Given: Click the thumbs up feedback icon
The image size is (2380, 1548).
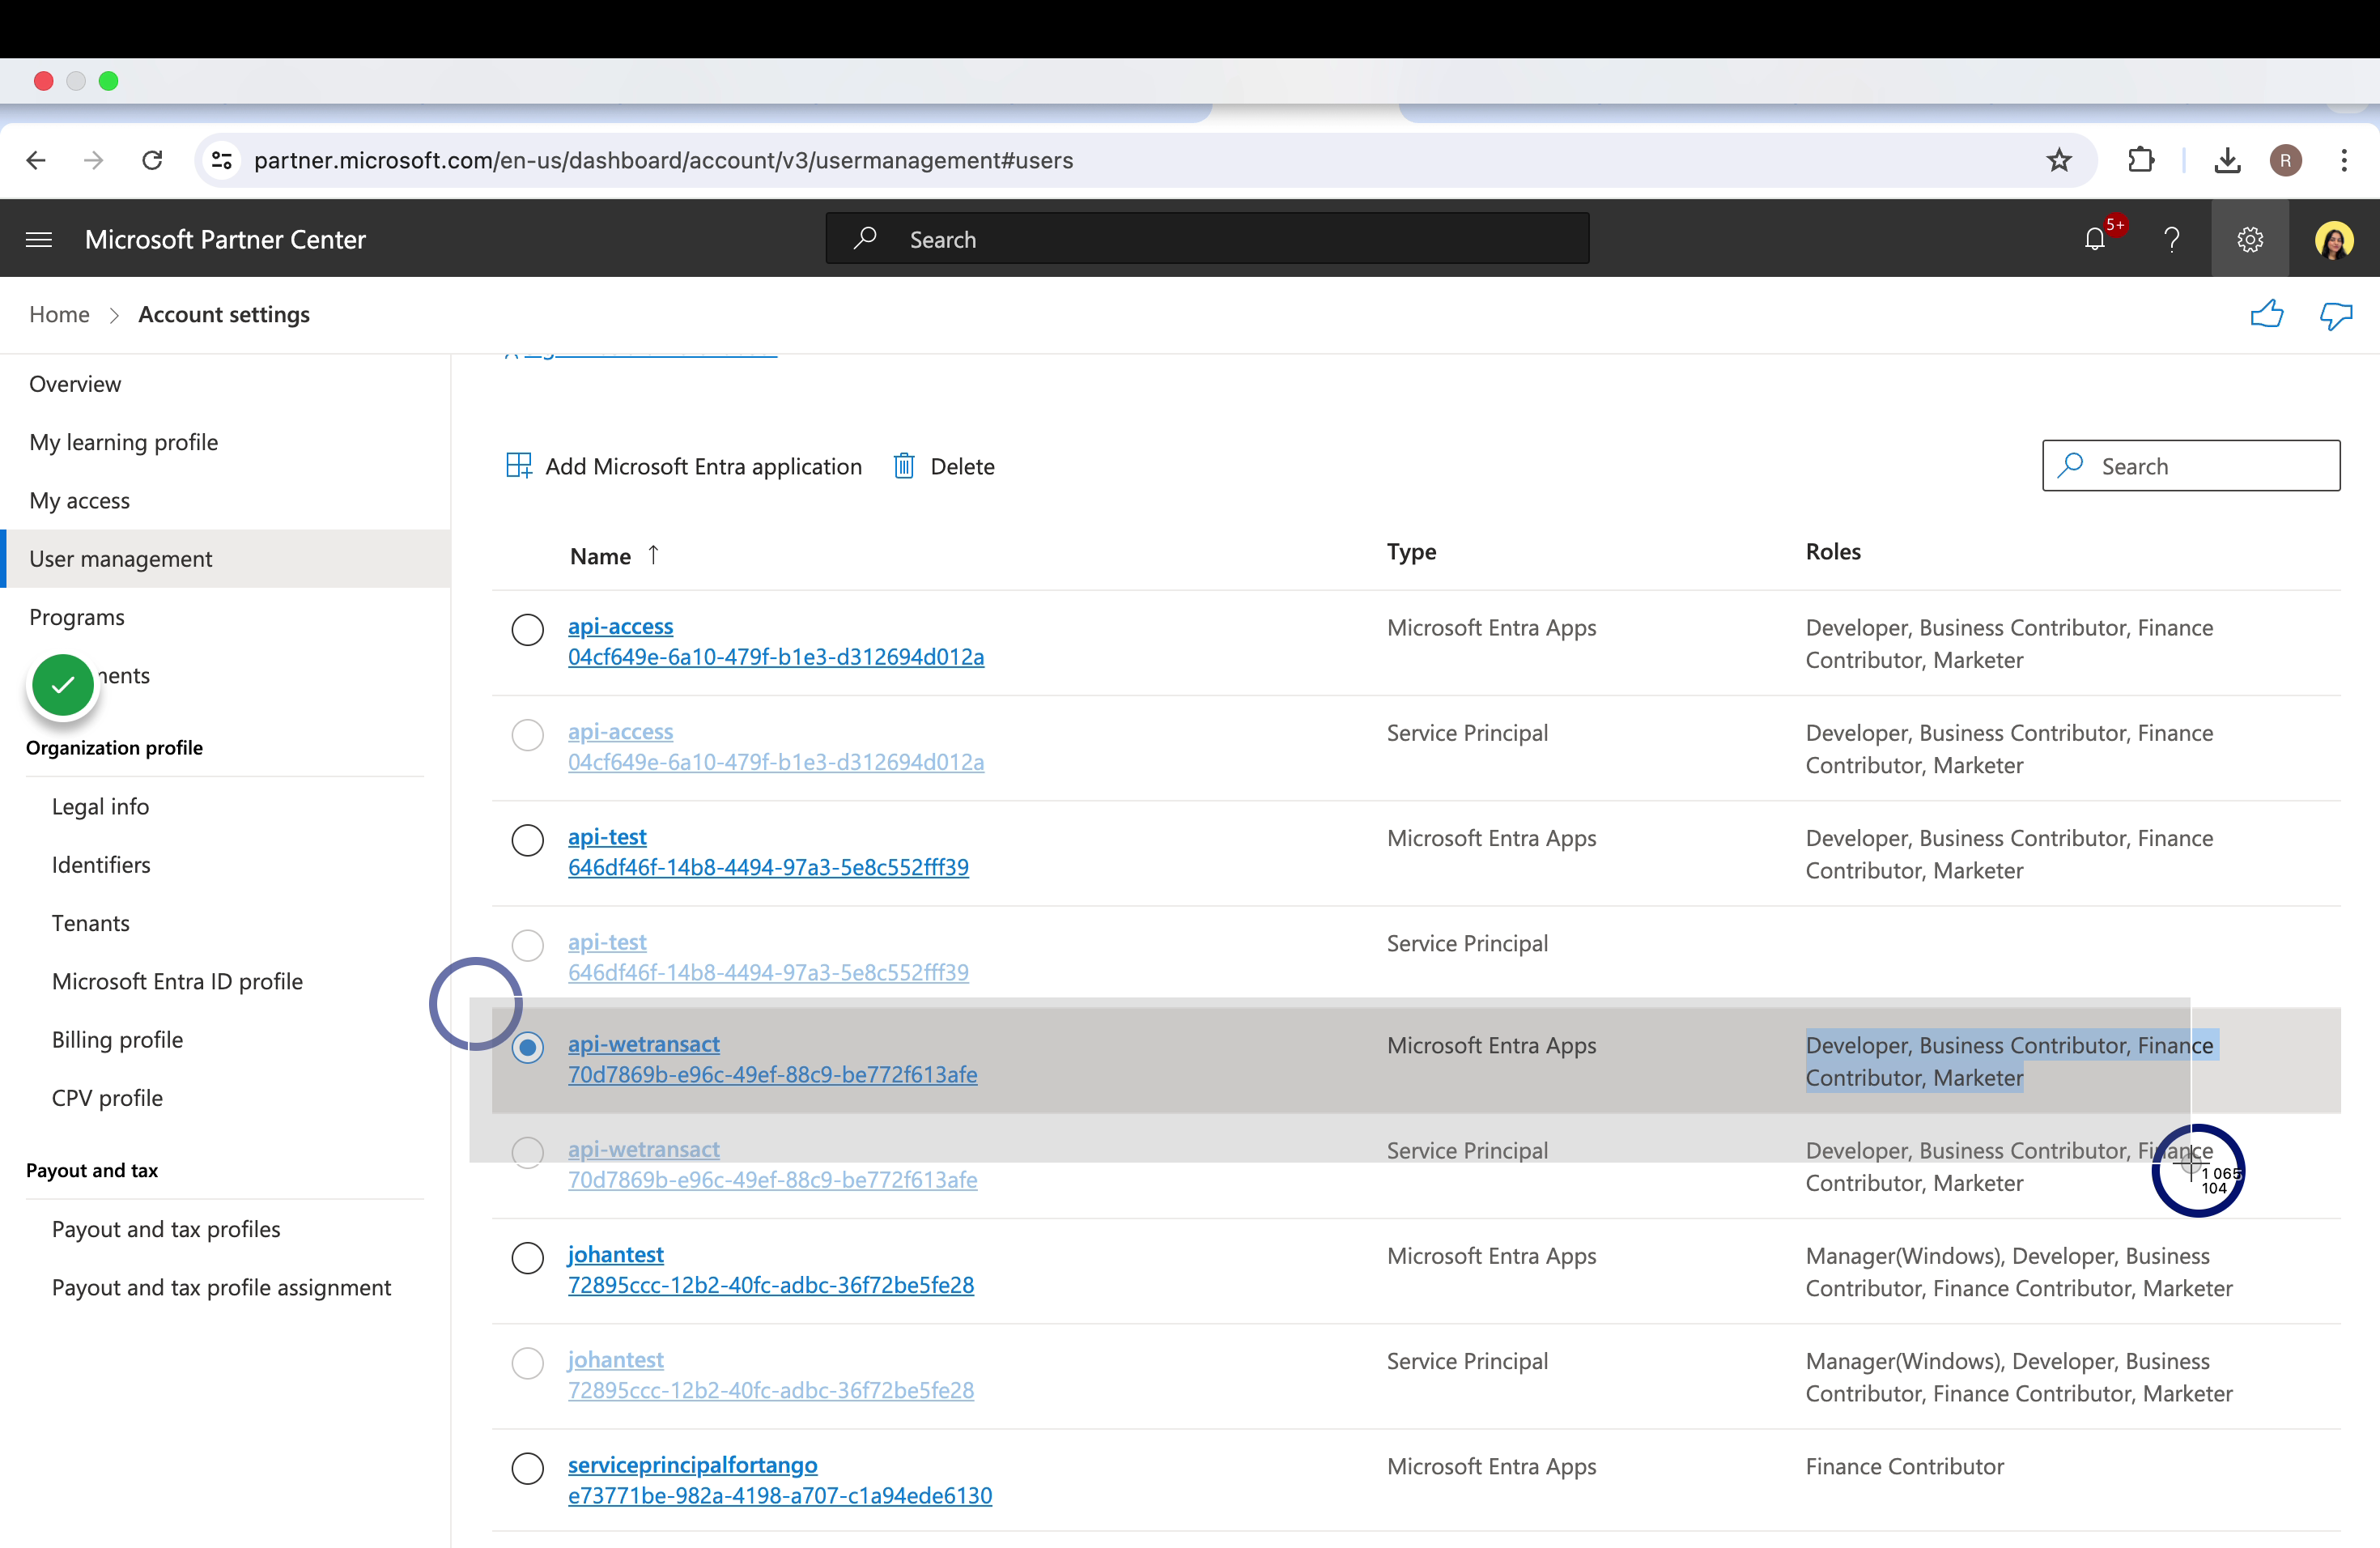Looking at the screenshot, I should coord(2266,314).
